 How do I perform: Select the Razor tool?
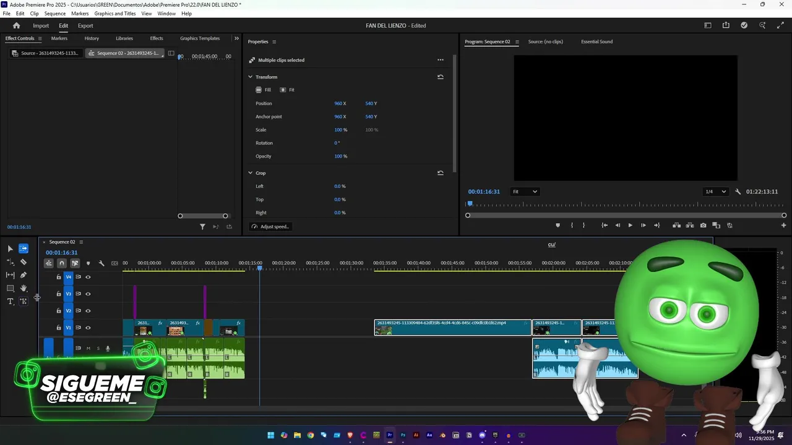tap(24, 262)
